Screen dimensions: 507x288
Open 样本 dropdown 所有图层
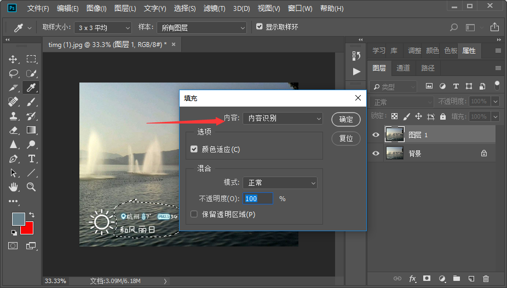[202, 28]
